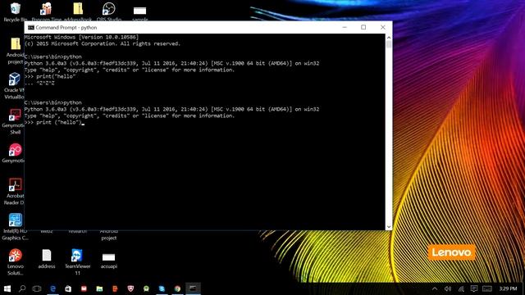Open the Windows Start menu
The height and width of the screenshot is (295, 525).
pyautogui.click(x=7, y=288)
